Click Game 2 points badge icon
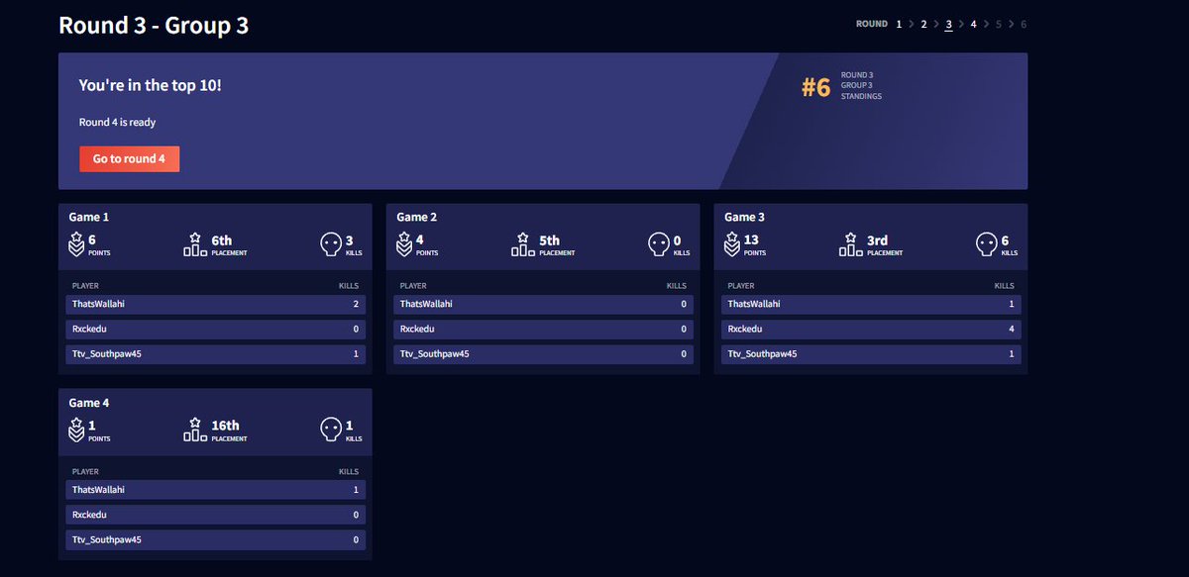The height and width of the screenshot is (577, 1189). (403, 244)
